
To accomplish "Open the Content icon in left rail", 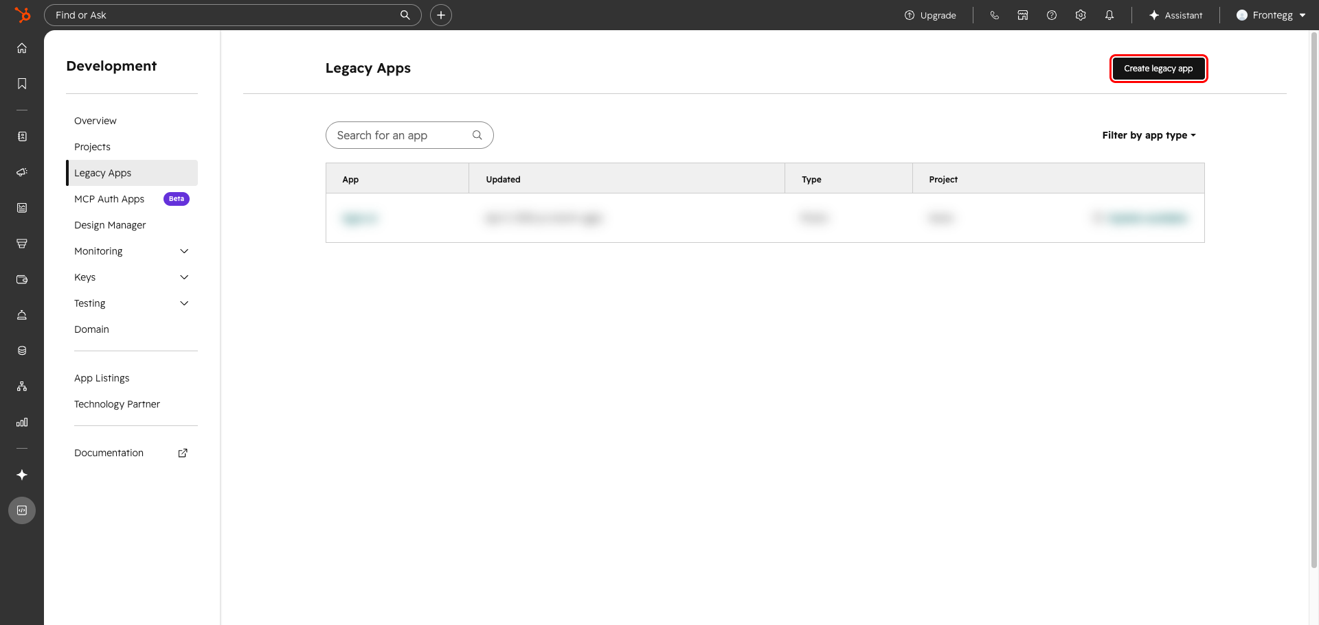I will pos(22,208).
